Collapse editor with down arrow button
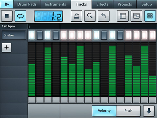Screen dimensions: 157x118 pos(149,111)
